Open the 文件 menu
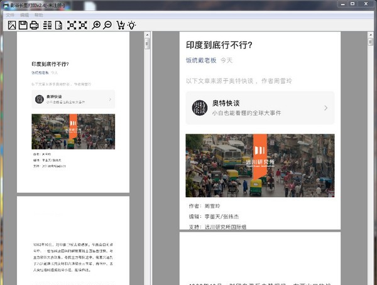This screenshot has width=377, height=285. click(10, 14)
